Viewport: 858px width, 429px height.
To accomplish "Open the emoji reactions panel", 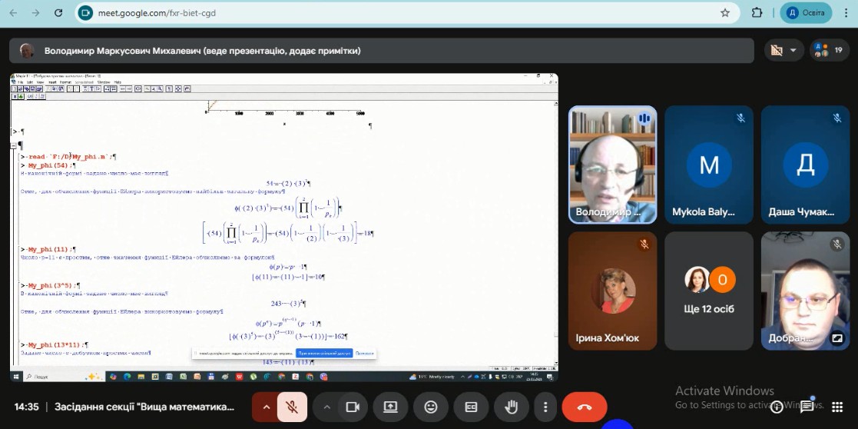I will (x=431, y=407).
